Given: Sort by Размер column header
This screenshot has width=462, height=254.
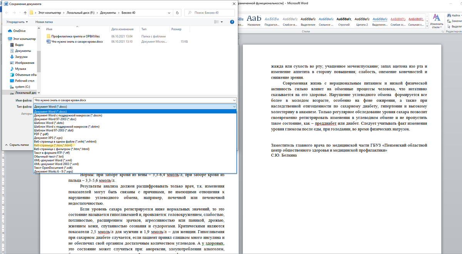Looking at the screenshot, I should [176, 29].
